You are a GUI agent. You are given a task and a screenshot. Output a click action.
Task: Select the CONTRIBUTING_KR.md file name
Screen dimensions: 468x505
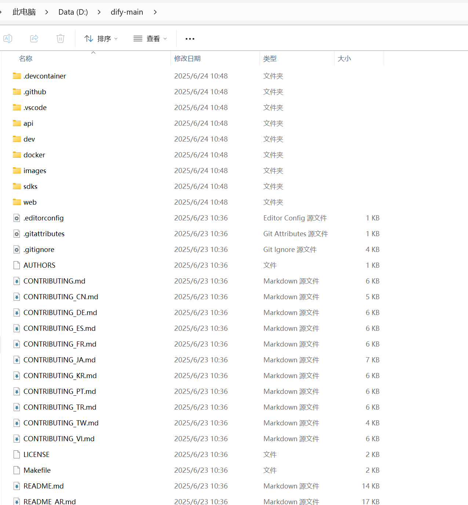pyautogui.click(x=60, y=376)
